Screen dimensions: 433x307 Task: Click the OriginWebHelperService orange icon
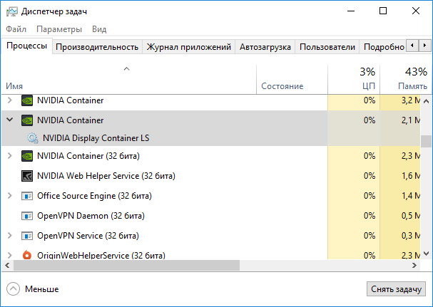pos(27,255)
